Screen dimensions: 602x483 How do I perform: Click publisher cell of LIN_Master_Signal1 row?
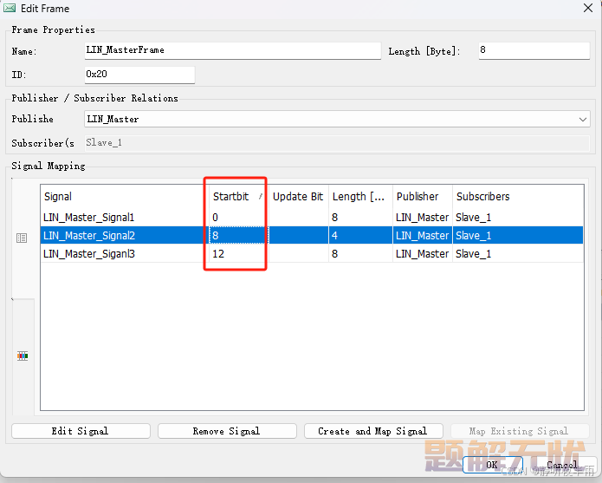[423, 218]
